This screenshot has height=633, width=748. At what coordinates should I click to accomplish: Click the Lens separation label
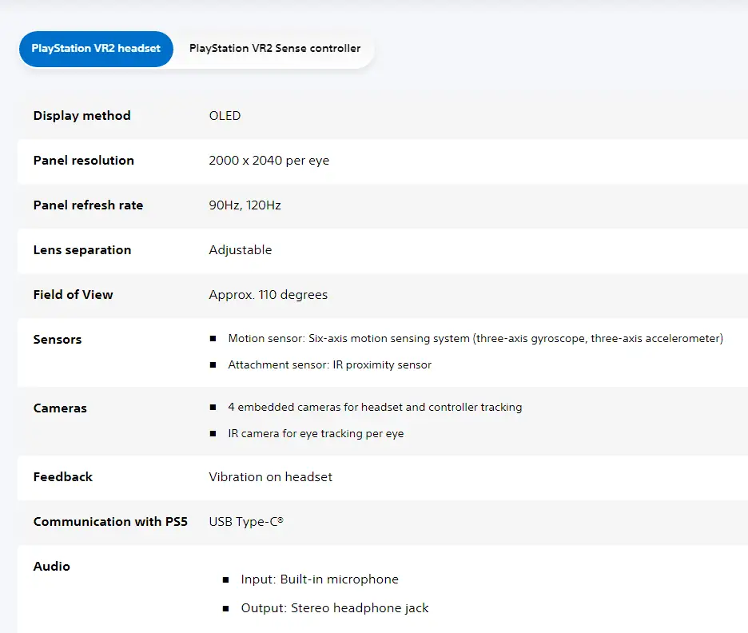(x=82, y=250)
